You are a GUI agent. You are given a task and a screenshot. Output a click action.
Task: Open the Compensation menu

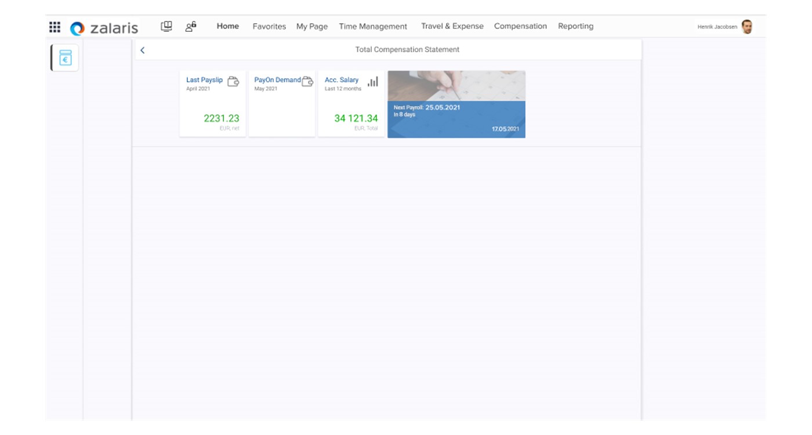pos(520,26)
